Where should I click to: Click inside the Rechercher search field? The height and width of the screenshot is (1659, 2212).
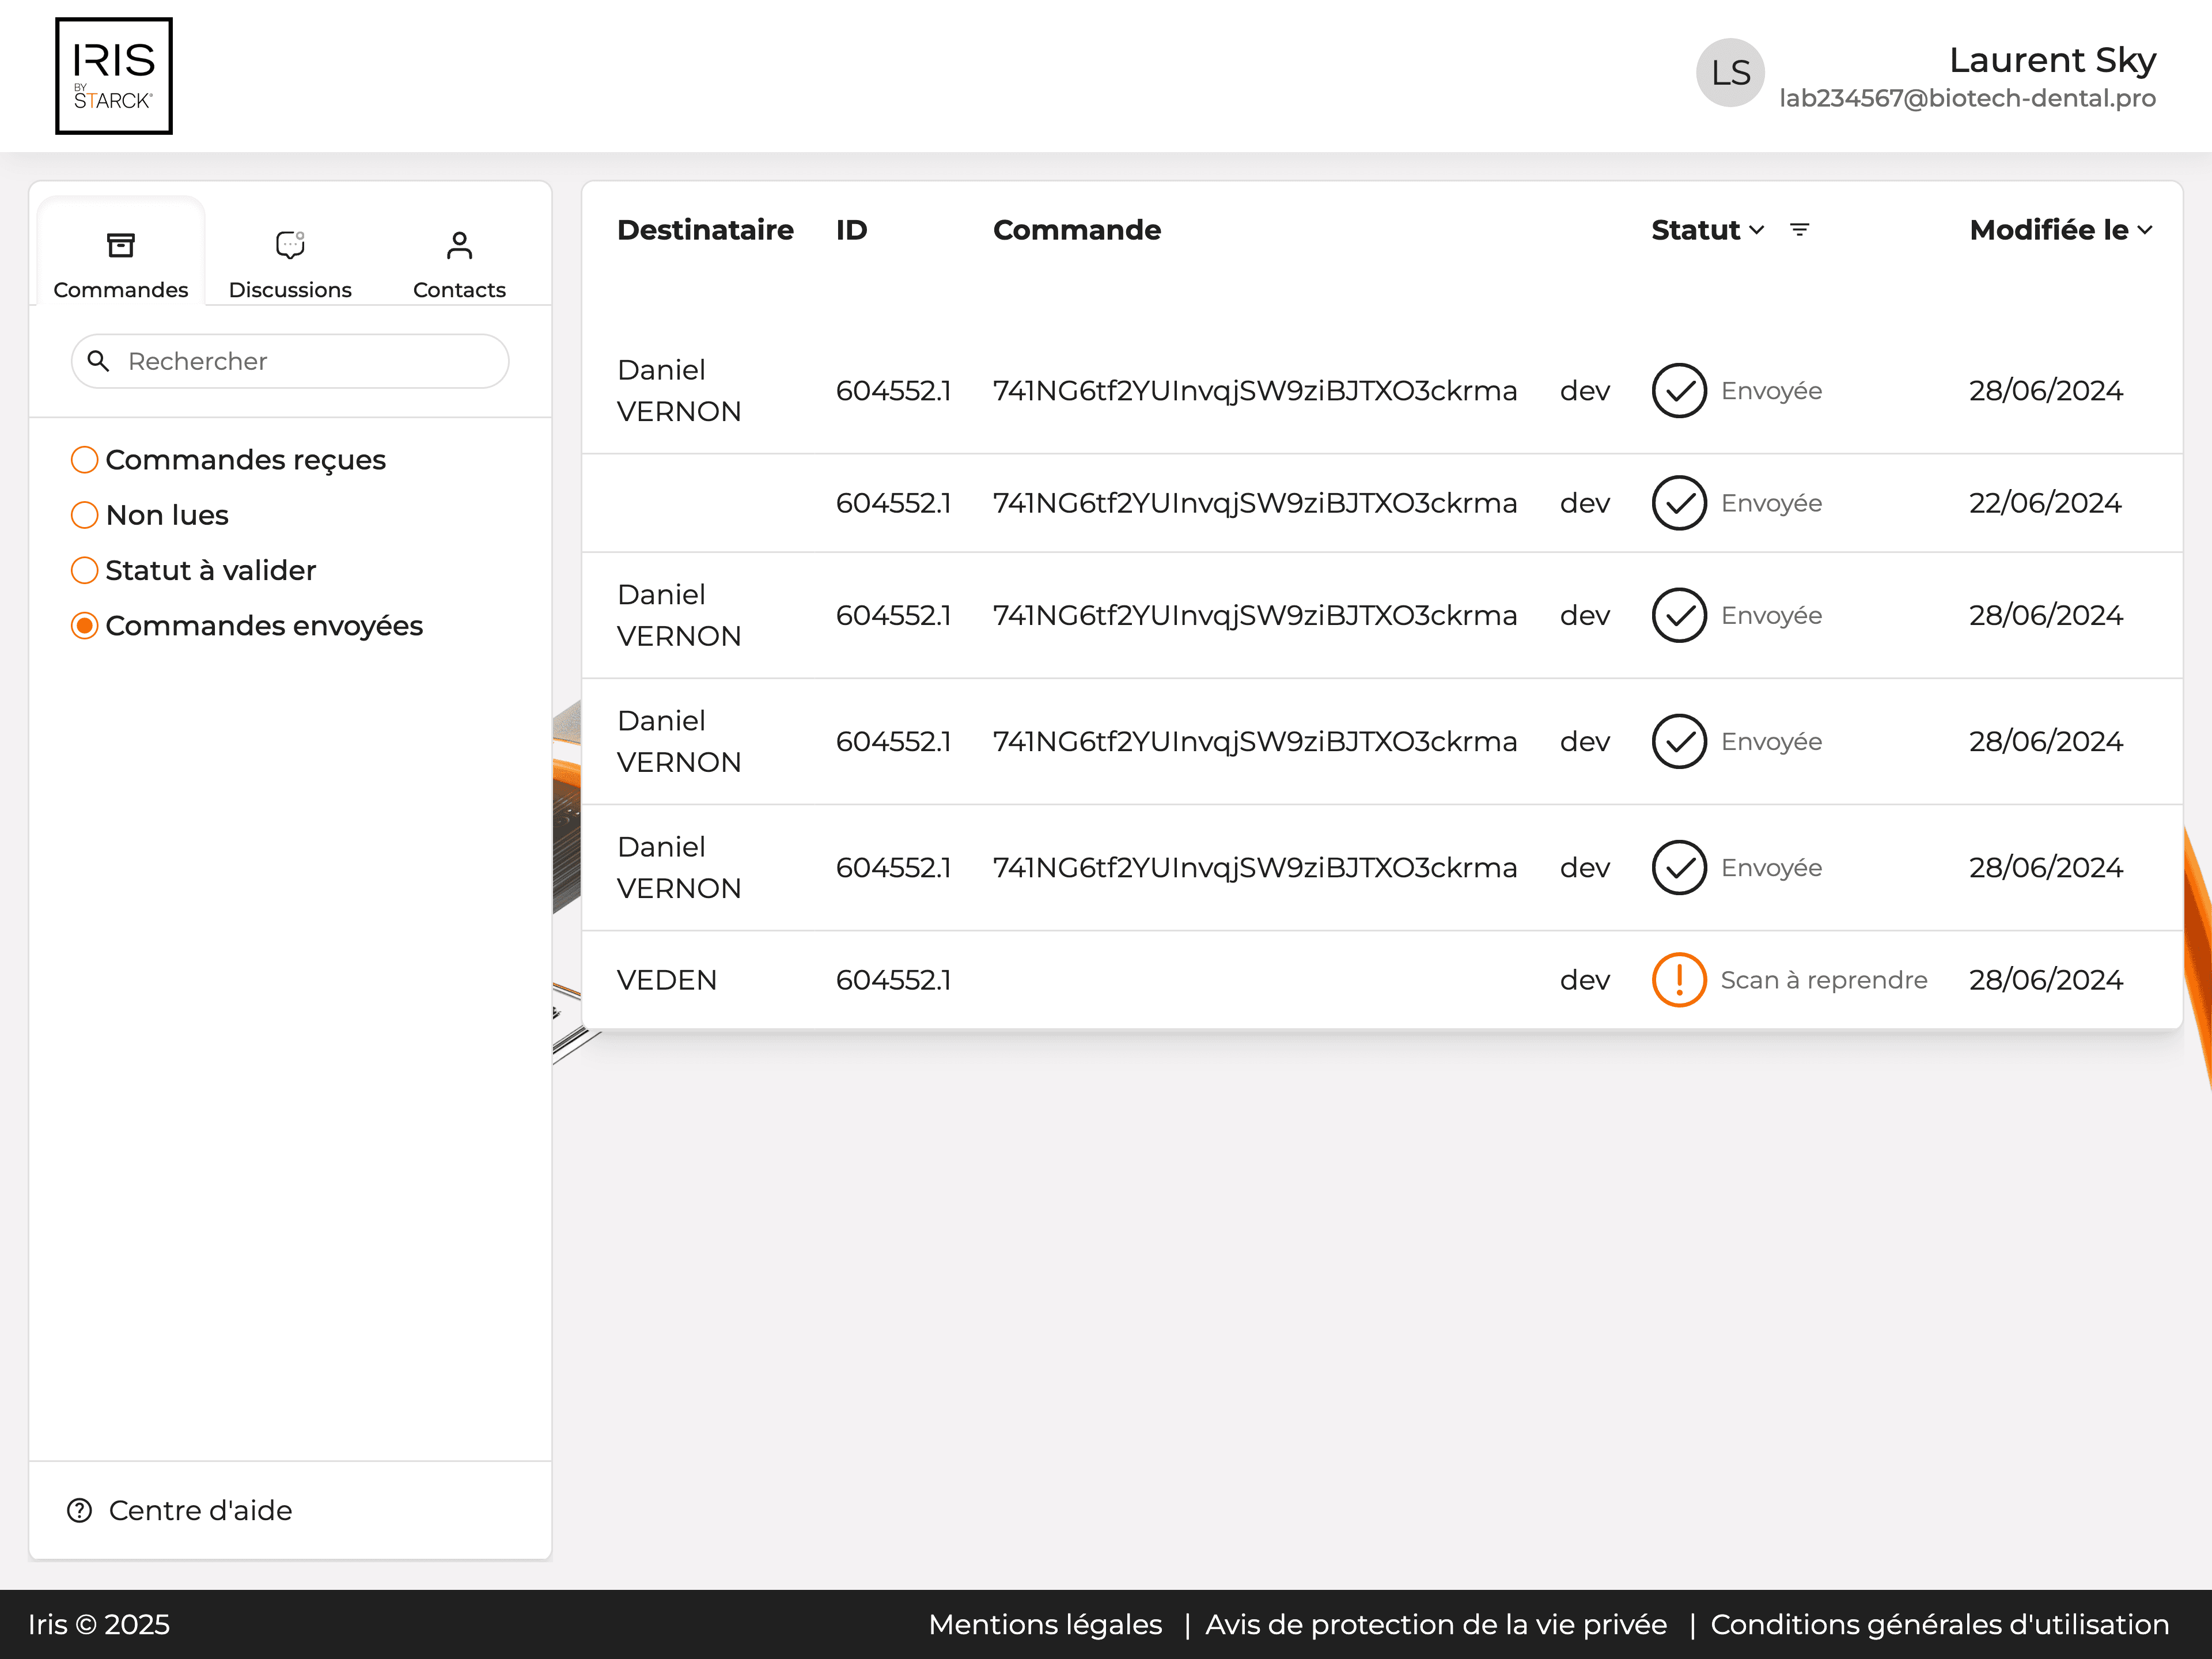[289, 361]
